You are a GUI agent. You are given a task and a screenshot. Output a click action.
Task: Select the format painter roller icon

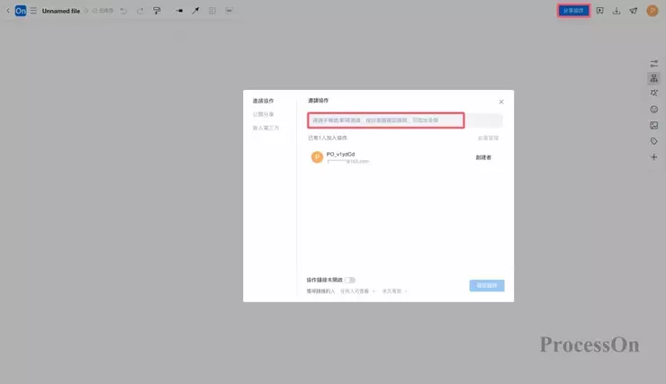click(156, 11)
